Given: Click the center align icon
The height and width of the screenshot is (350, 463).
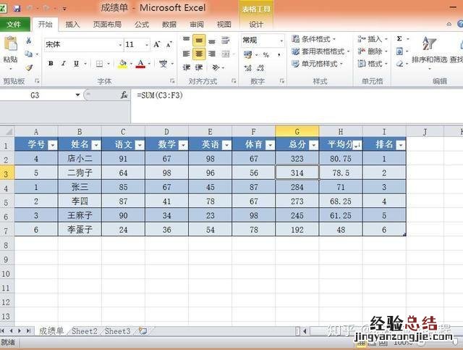Looking at the screenshot, I should click(199, 54).
